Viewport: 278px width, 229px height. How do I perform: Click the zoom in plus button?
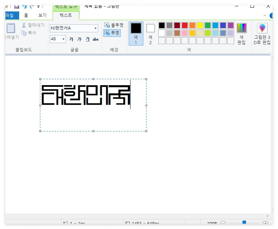(265, 223)
